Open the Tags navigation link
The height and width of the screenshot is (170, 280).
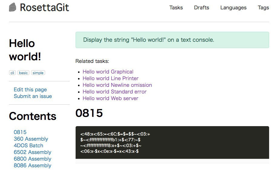click(263, 8)
